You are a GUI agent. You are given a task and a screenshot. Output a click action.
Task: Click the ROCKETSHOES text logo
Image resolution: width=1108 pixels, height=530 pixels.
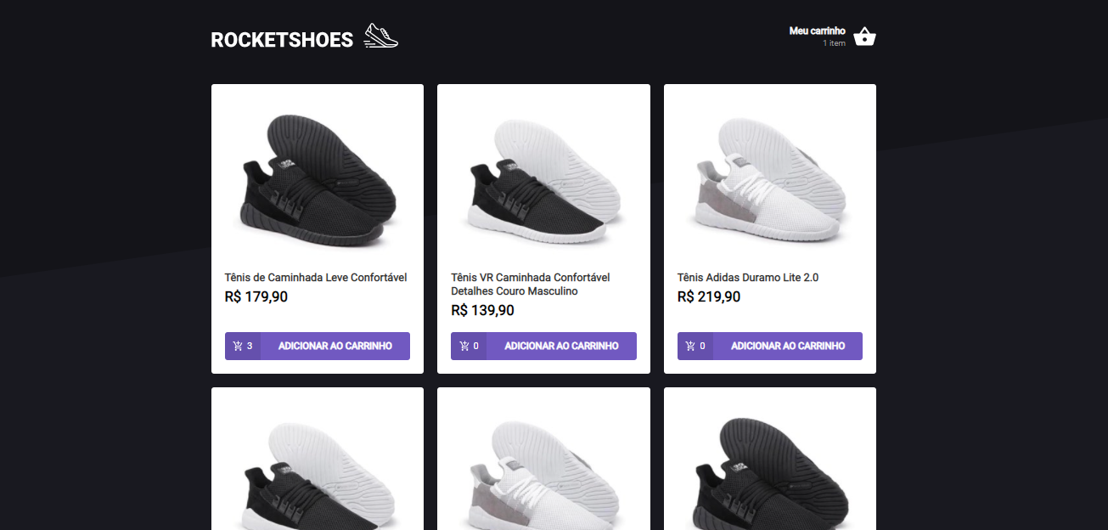point(282,39)
